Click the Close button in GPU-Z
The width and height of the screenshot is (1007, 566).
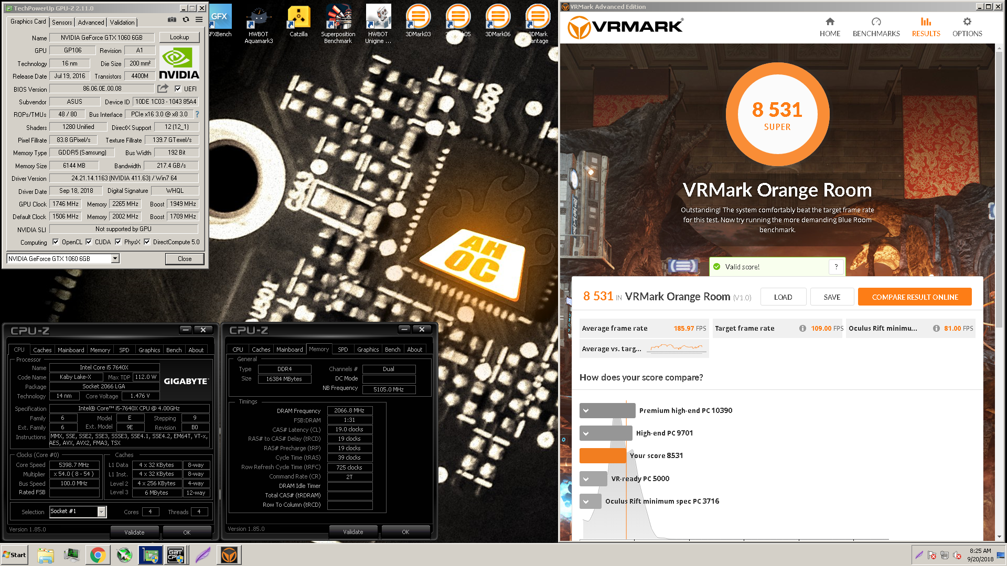pyautogui.click(x=185, y=258)
